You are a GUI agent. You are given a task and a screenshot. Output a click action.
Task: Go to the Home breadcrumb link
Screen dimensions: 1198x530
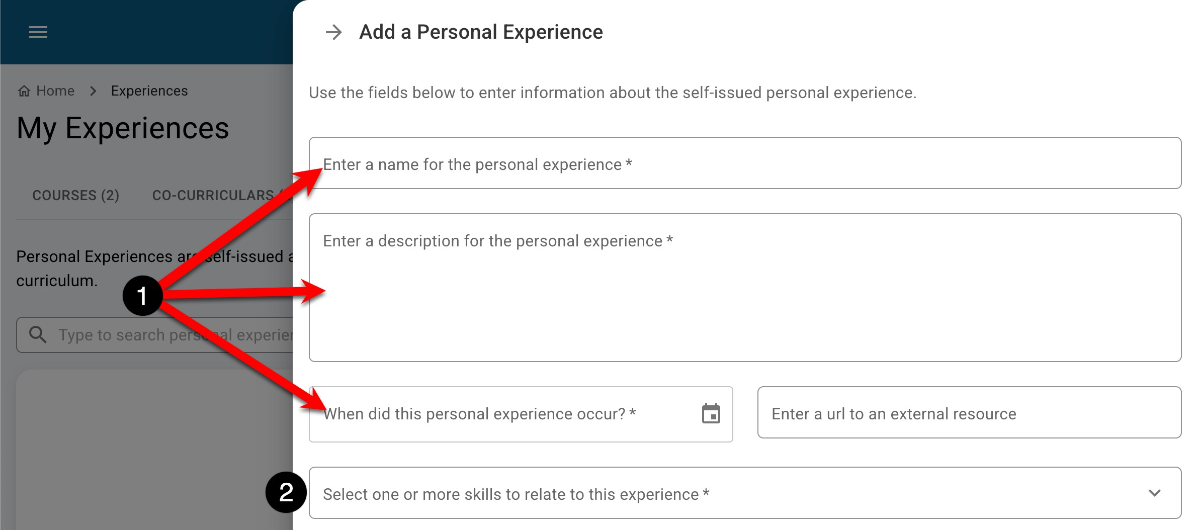(x=55, y=91)
